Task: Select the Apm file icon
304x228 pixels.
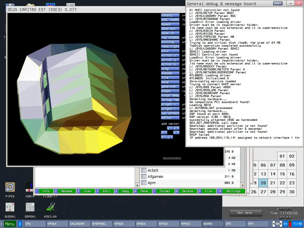Action: click(x=144, y=183)
